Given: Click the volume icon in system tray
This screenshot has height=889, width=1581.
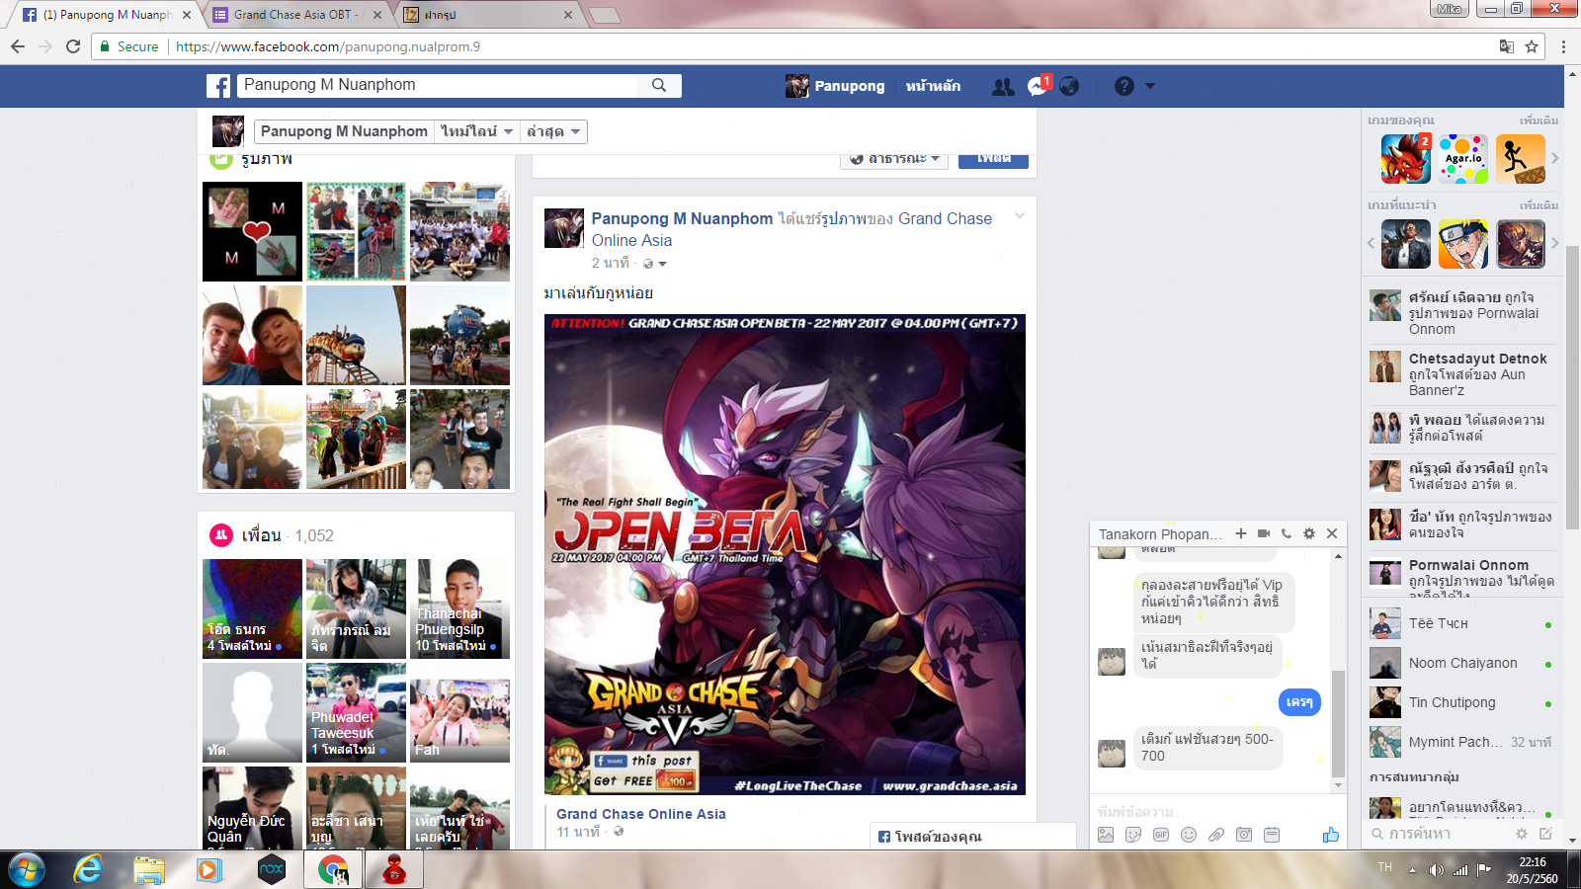Looking at the screenshot, I should tap(1436, 869).
